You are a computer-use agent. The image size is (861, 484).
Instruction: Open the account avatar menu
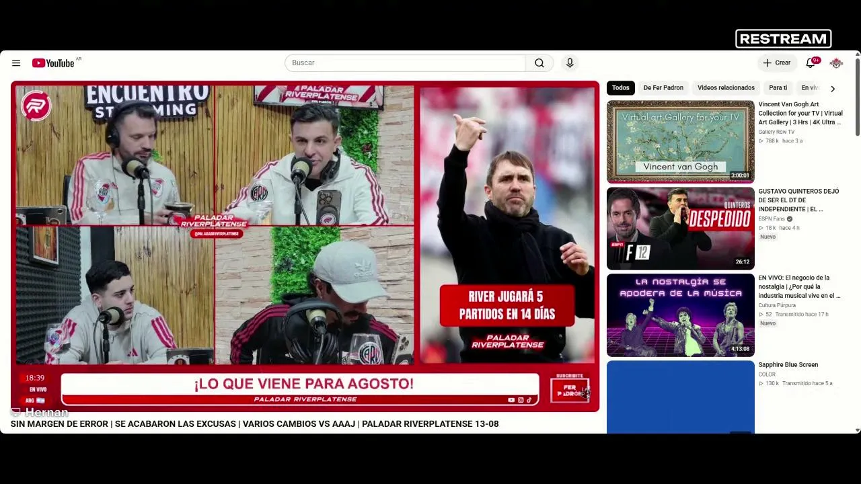click(x=836, y=63)
